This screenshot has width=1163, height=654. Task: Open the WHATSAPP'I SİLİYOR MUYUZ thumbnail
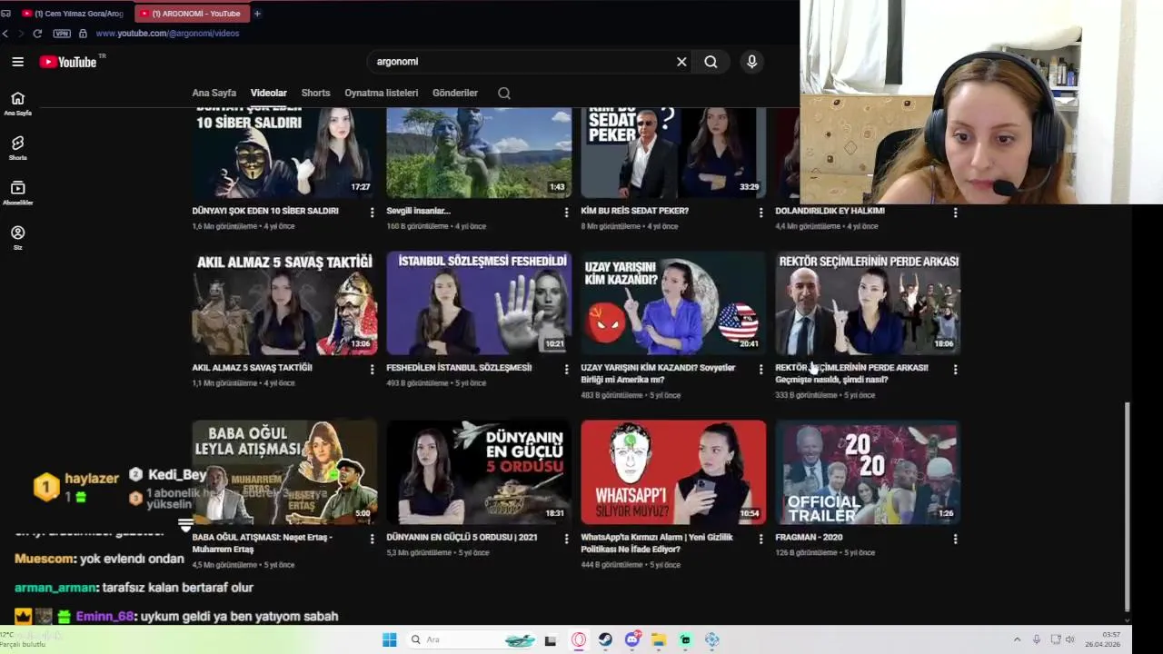click(673, 472)
